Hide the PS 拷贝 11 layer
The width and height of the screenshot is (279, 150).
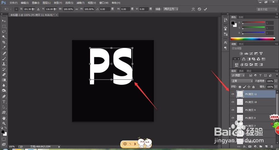pyautogui.click(x=233, y=94)
